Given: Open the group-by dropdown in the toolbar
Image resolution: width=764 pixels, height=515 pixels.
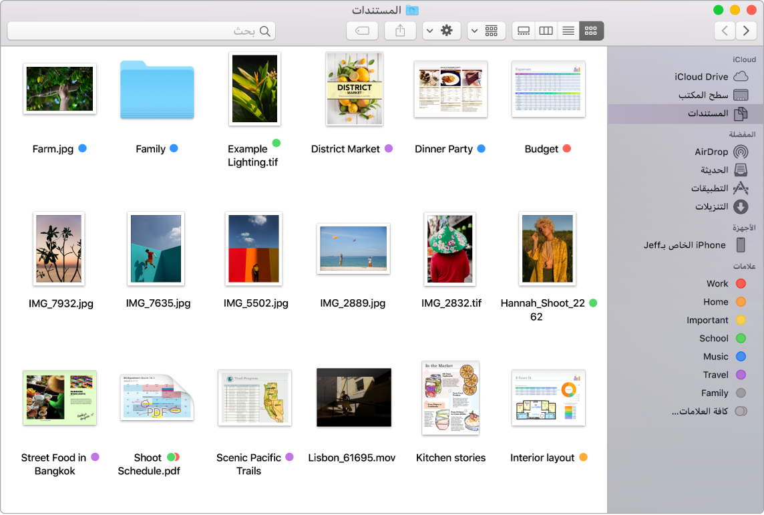Looking at the screenshot, I should pyautogui.click(x=486, y=30).
